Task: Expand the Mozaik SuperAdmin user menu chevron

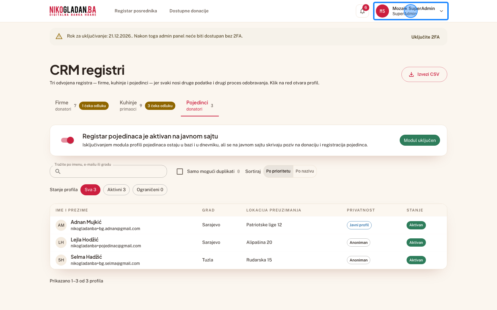Action: [x=441, y=11]
